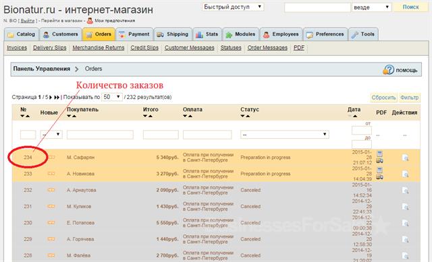
Task: Open the Stats tab
Action: [x=207, y=34]
